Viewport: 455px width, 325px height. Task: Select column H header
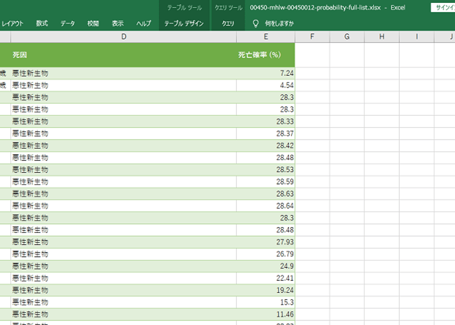[382, 36]
